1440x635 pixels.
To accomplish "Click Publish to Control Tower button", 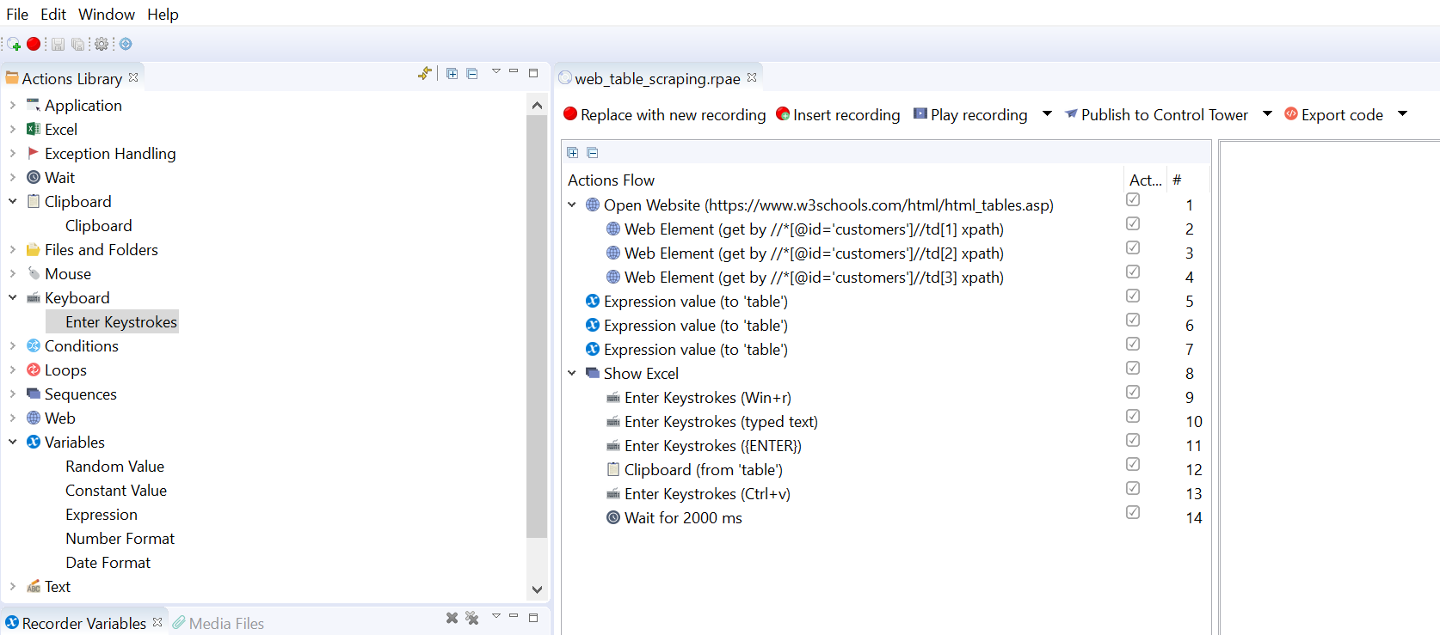I will (1156, 114).
